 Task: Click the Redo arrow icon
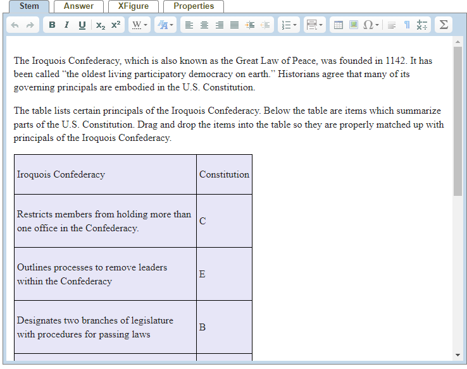pyautogui.click(x=30, y=25)
